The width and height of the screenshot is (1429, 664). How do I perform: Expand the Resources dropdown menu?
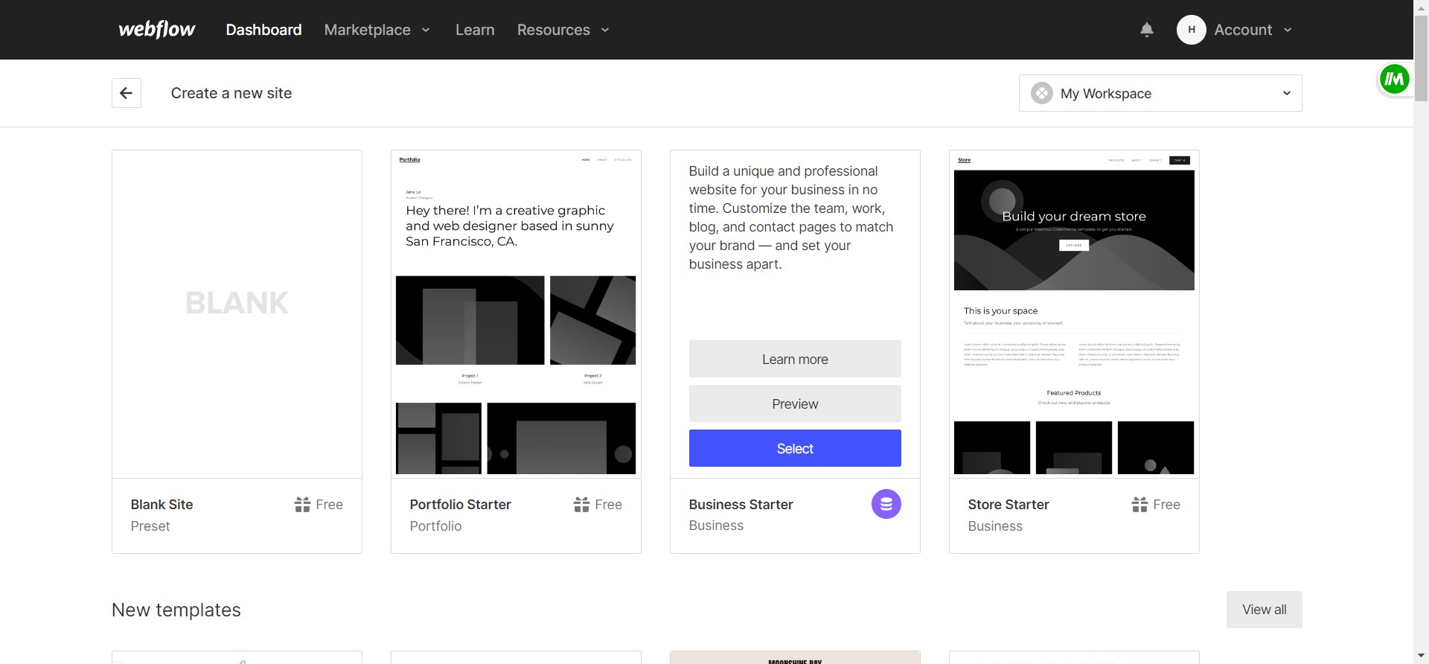[563, 30]
